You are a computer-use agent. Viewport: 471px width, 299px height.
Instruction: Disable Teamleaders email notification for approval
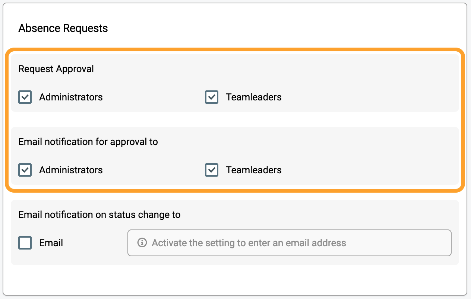(x=212, y=170)
